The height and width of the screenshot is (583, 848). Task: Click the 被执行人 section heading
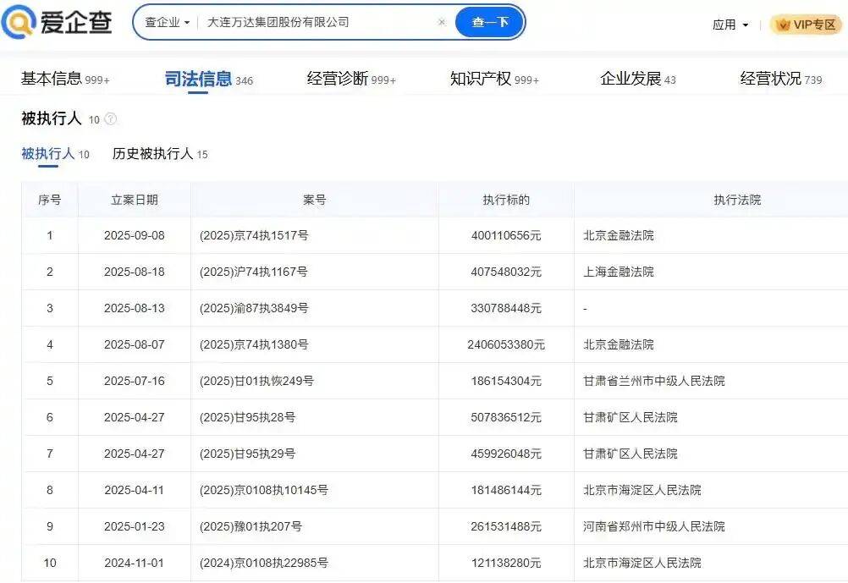point(52,118)
